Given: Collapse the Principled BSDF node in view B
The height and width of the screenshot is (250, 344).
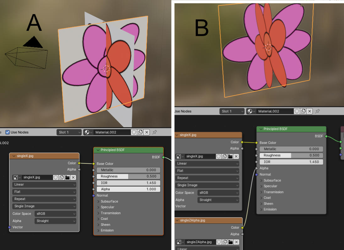Looking at the screenshot, I should pos(261,129).
